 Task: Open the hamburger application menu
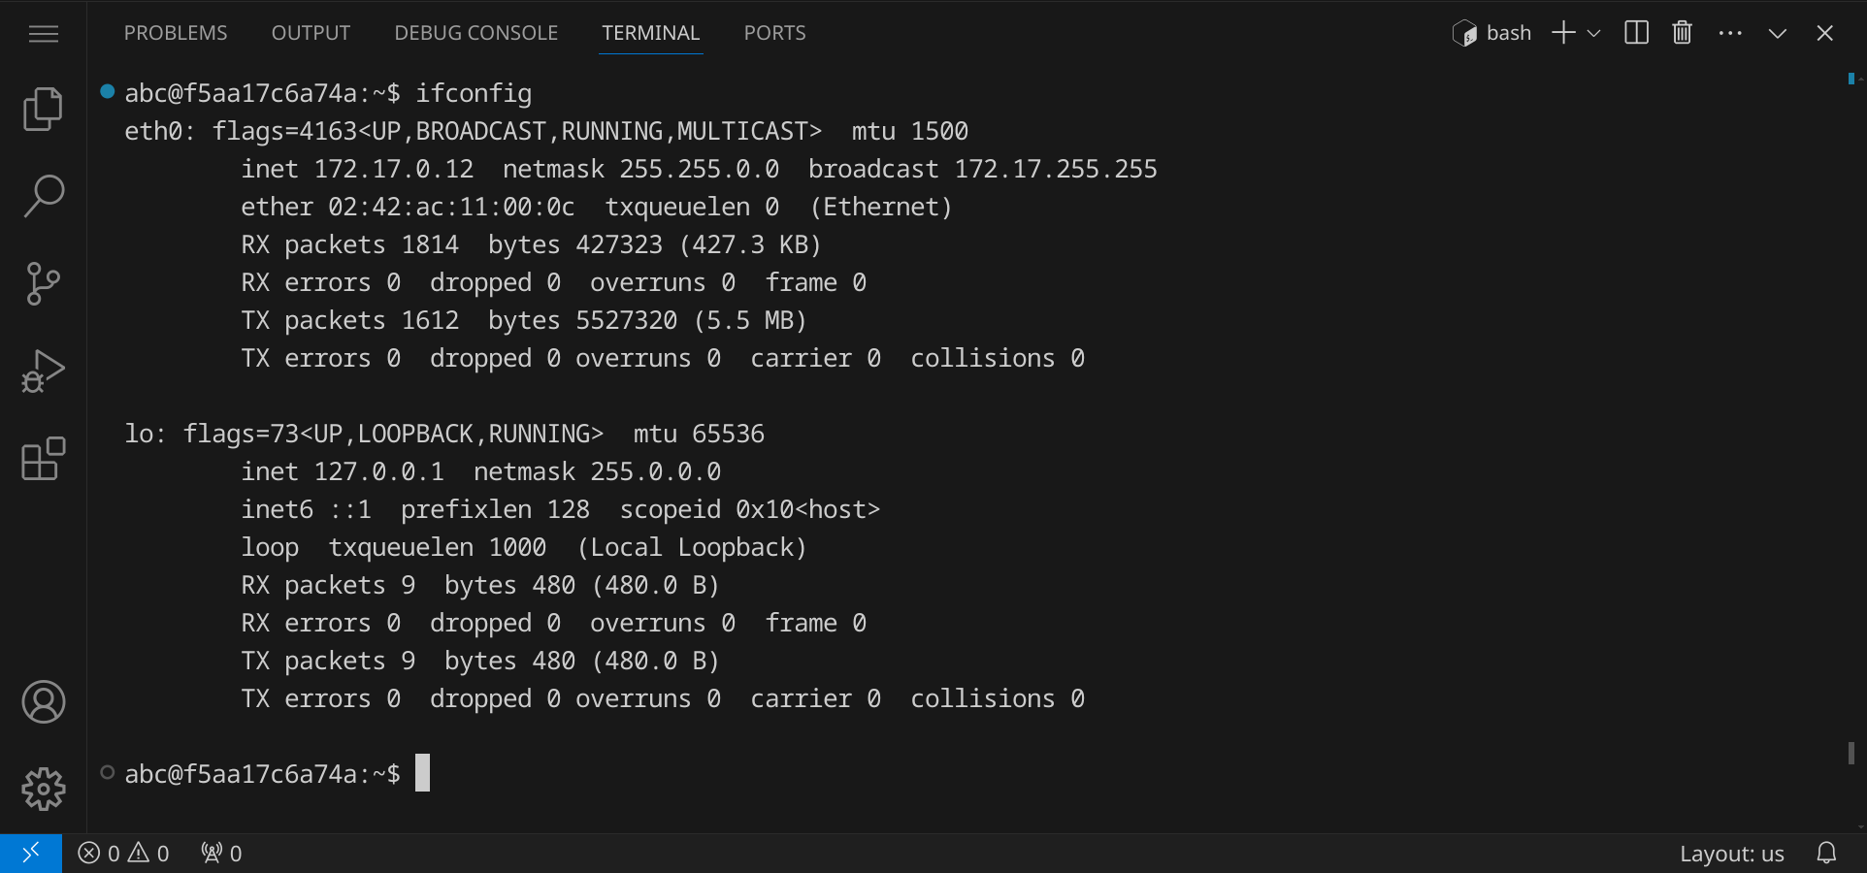[43, 34]
